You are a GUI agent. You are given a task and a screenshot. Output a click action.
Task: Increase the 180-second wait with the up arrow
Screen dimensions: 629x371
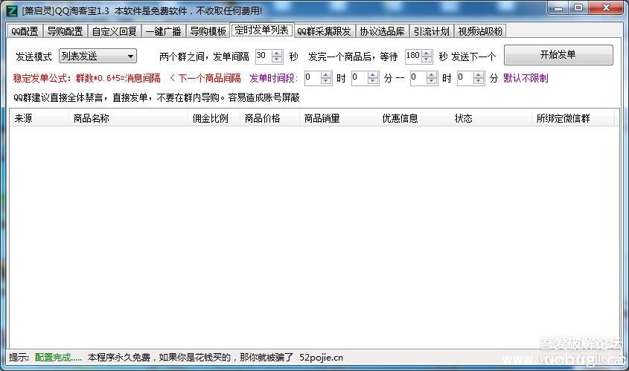(x=427, y=54)
